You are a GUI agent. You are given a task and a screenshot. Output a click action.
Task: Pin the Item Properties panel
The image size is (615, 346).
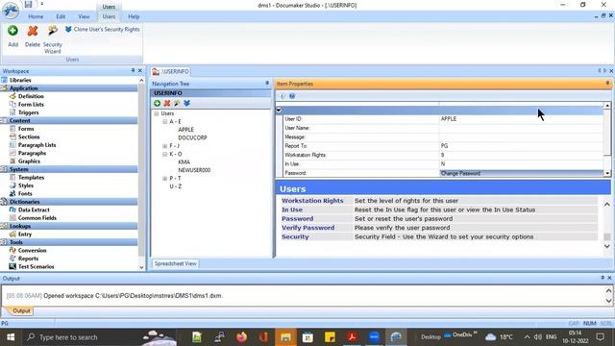[607, 84]
